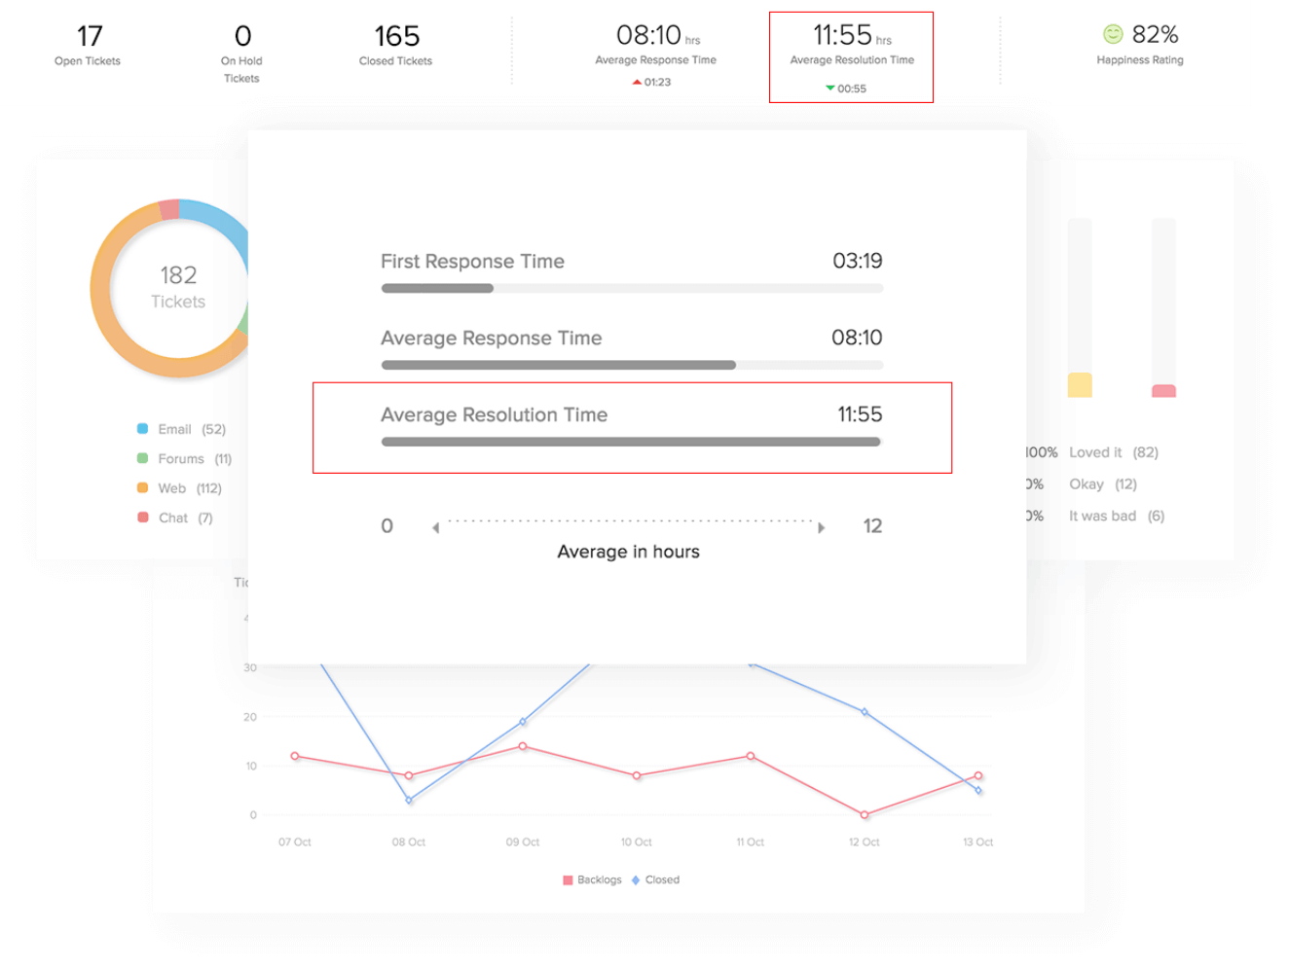This screenshot has height=967, width=1289.
Task: Select the Chat (7) legend entry
Action: coord(175,518)
